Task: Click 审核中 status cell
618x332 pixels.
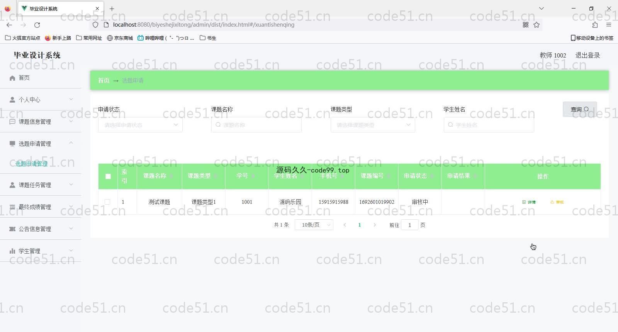Action: (420, 202)
